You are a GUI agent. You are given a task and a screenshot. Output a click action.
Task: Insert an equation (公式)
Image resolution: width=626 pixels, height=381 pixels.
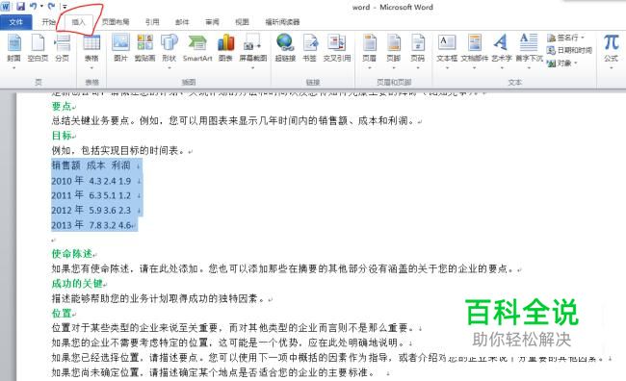(611, 48)
